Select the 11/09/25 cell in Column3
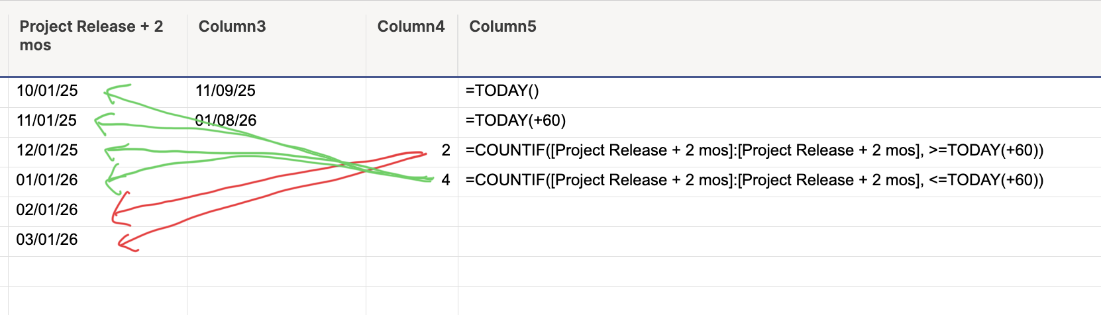The height and width of the screenshot is (315, 1101). click(225, 91)
